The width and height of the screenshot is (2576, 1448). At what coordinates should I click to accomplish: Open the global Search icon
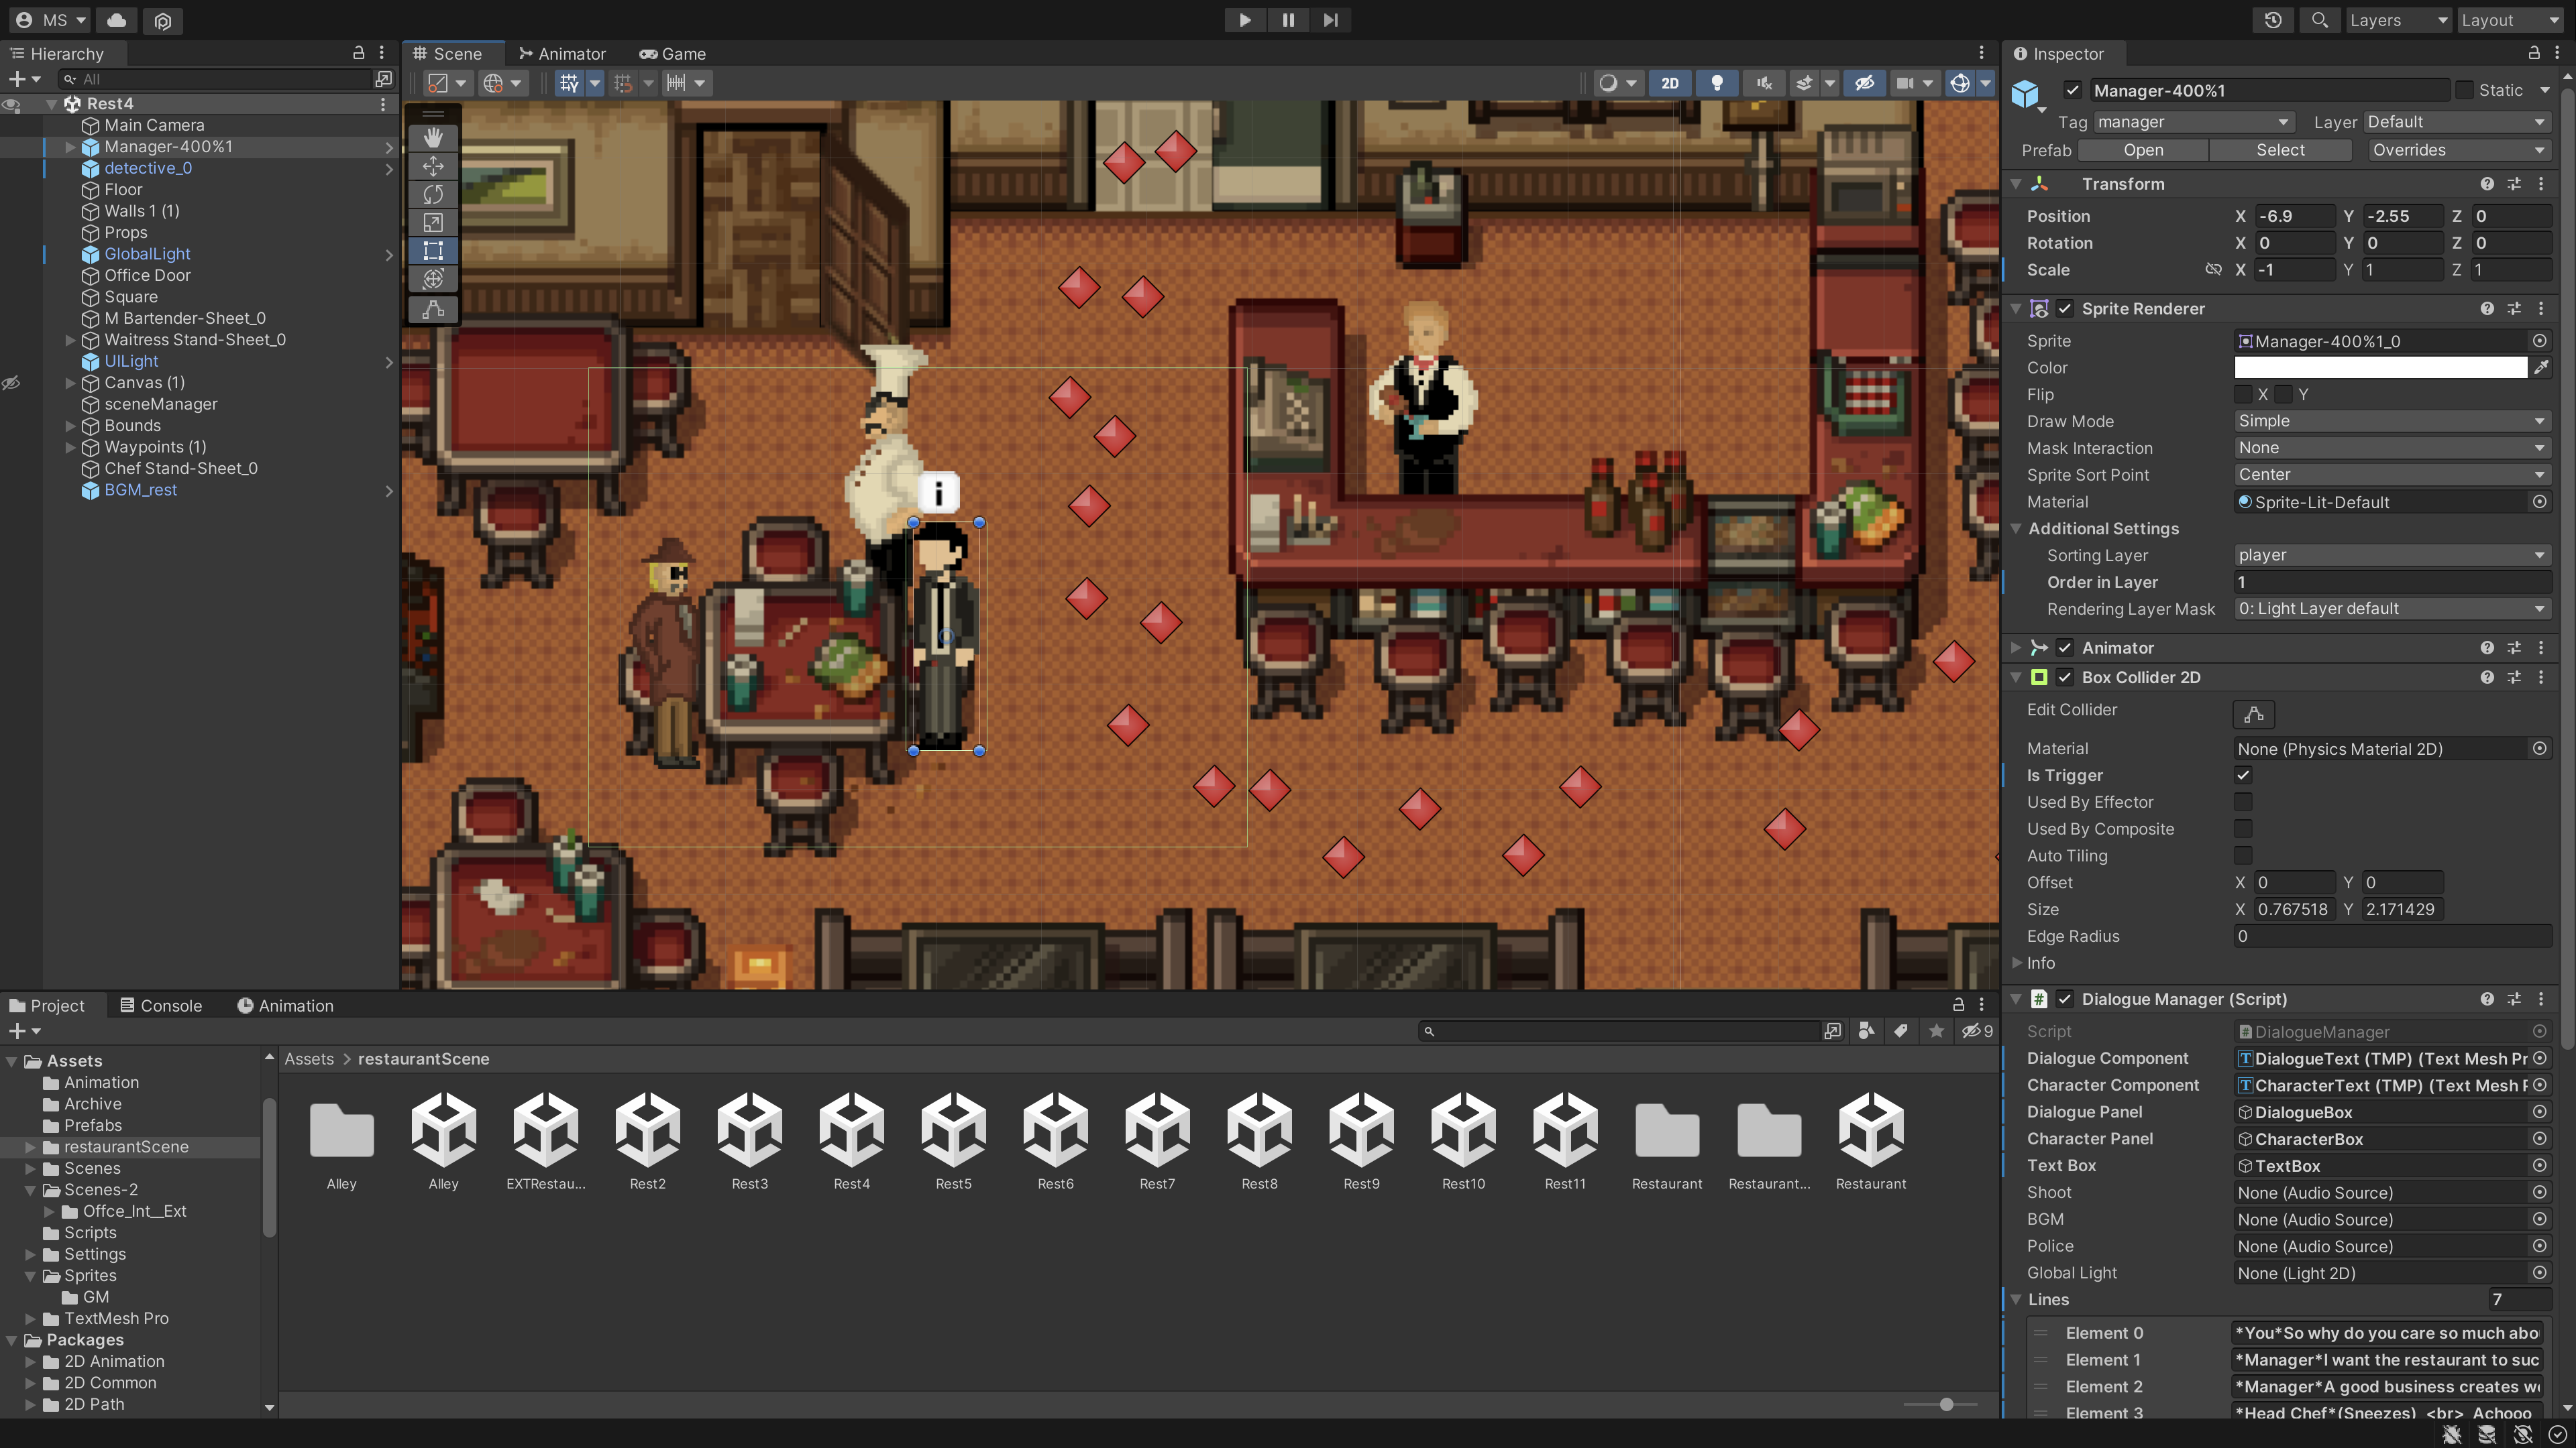[x=2320, y=20]
